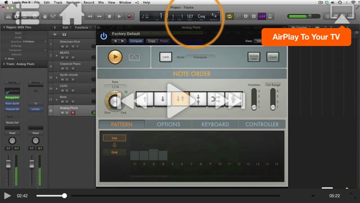This screenshot has height=203, width=360.
Task: Expand the BEATS track stack triangle
Action: (57, 55)
